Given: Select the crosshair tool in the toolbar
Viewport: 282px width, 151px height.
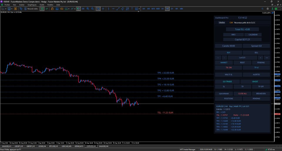Looking at the screenshot, I should (103, 8).
